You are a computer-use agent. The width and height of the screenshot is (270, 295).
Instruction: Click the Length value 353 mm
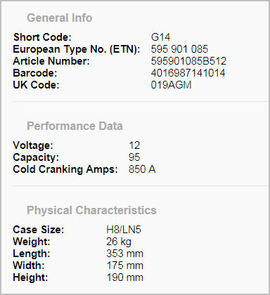124,254
